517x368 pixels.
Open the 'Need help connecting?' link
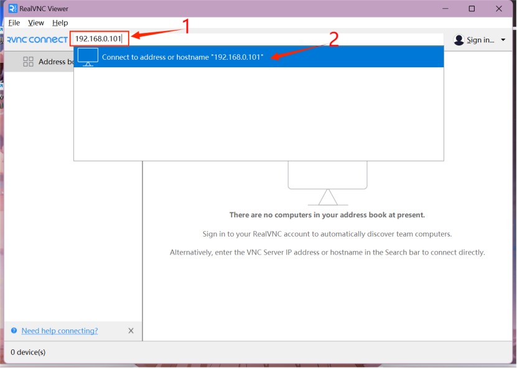click(60, 331)
